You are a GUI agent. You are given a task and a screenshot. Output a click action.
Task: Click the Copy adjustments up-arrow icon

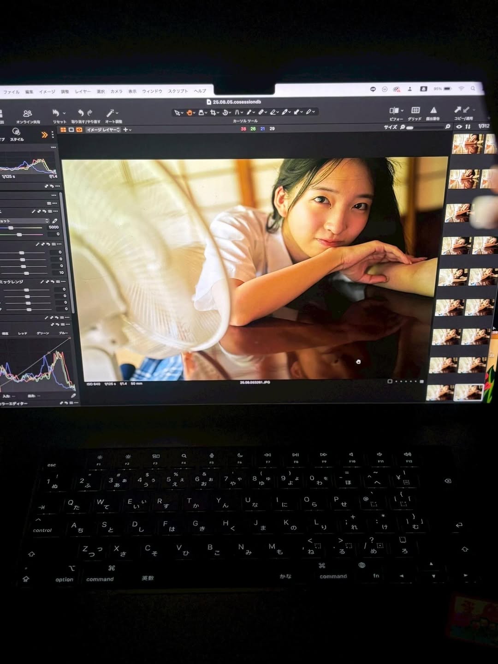[x=457, y=109]
